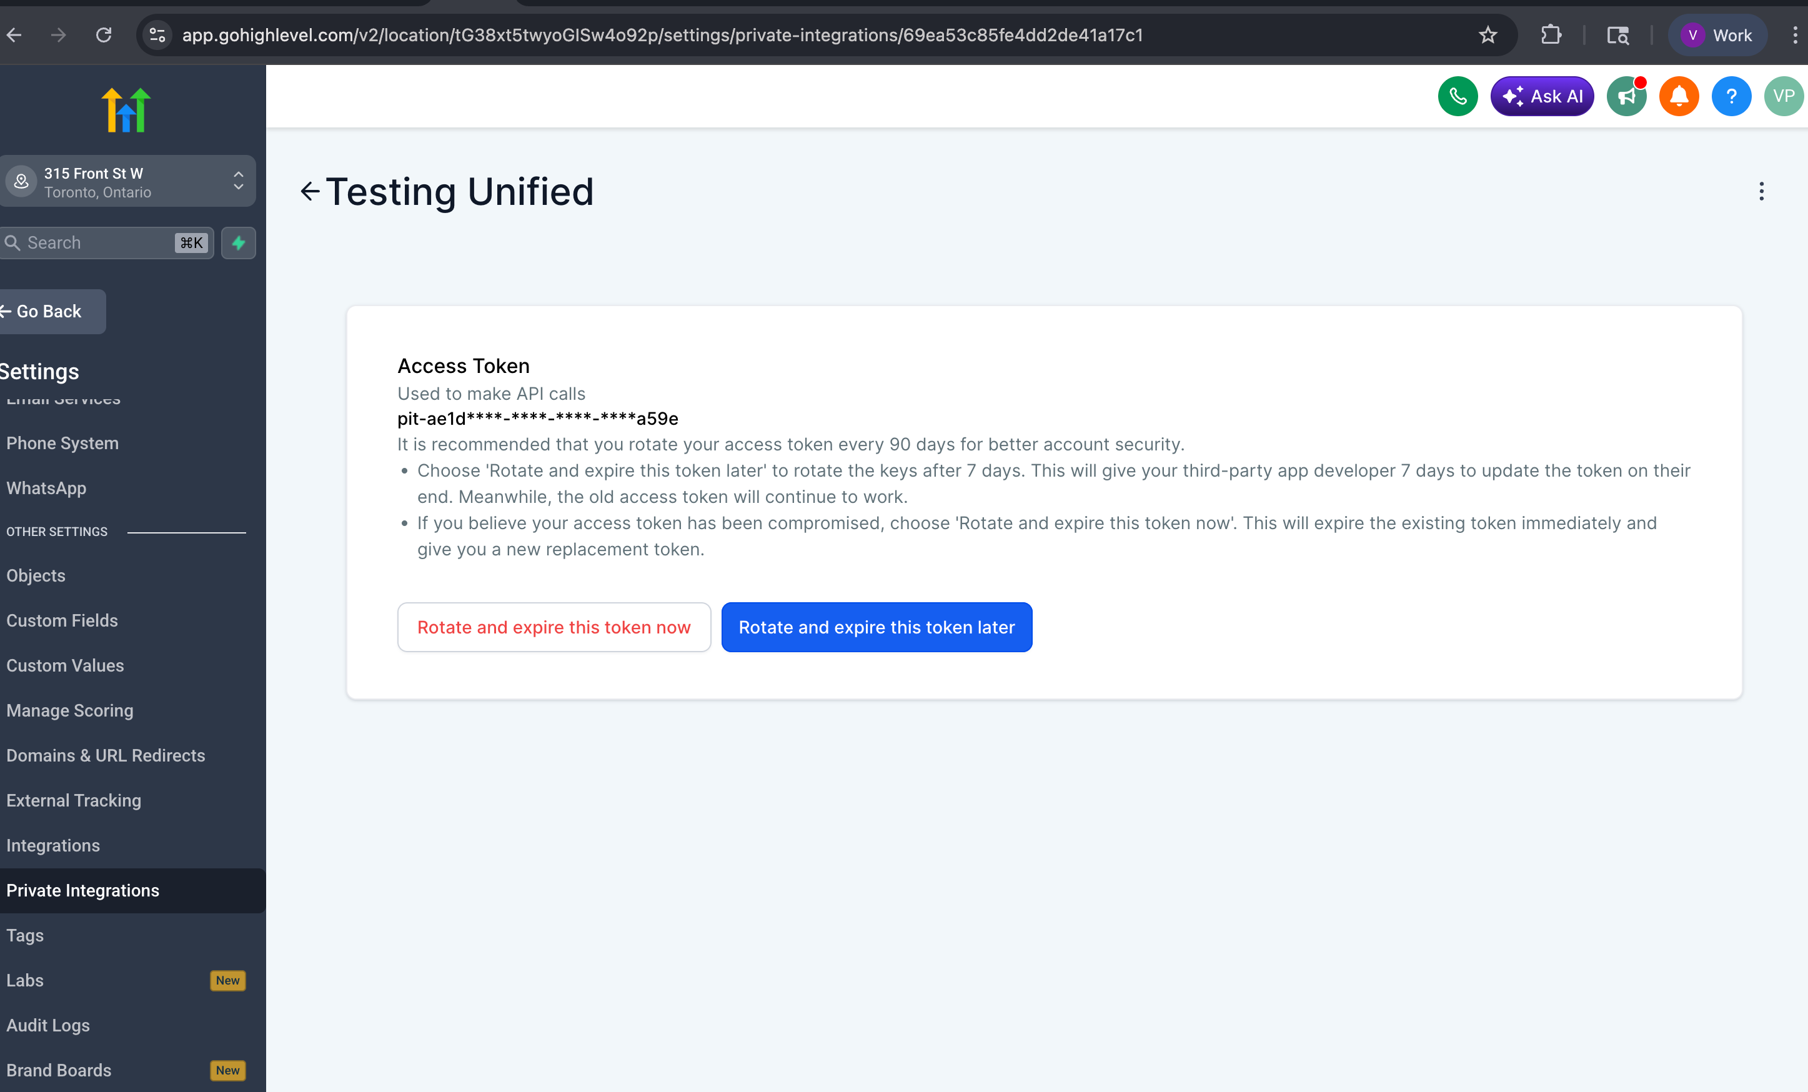
Task: Expand the 315 Front St W location switcher
Action: pyautogui.click(x=129, y=181)
